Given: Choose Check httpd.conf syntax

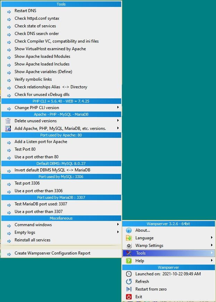Looking at the screenshot, I should pyautogui.click(x=61, y=18).
